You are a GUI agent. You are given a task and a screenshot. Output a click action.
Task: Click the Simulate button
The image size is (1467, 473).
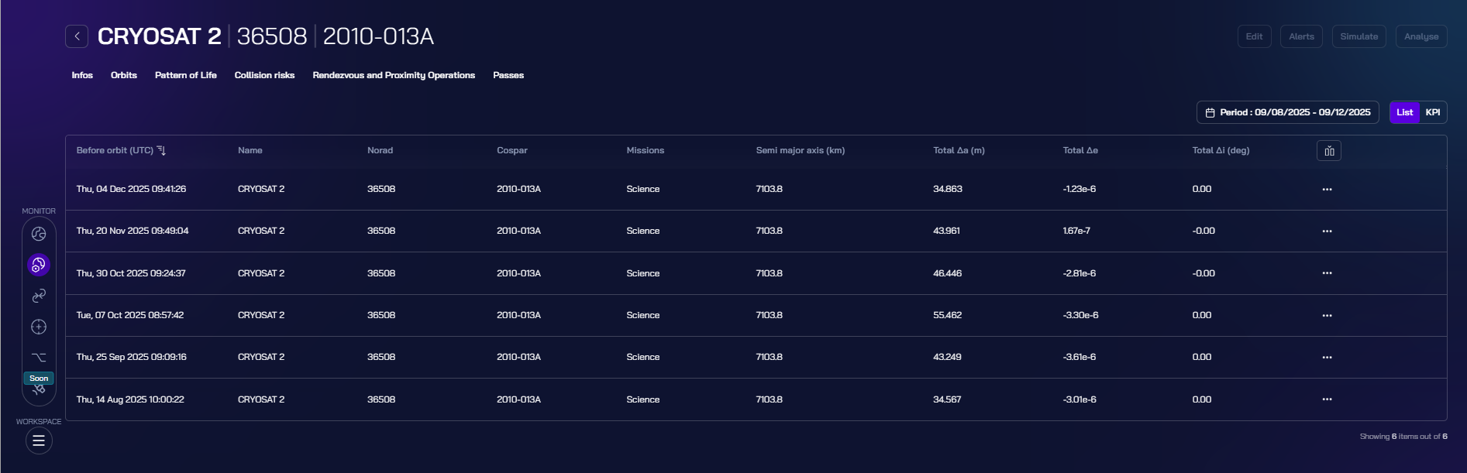[1359, 36]
